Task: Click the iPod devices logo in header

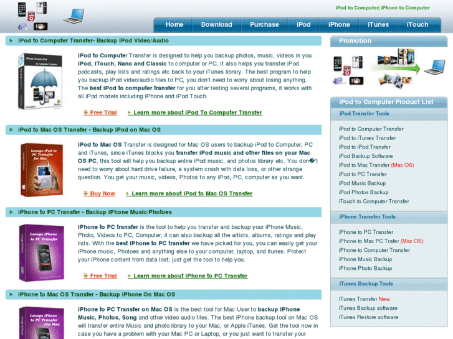Action: click(32, 16)
